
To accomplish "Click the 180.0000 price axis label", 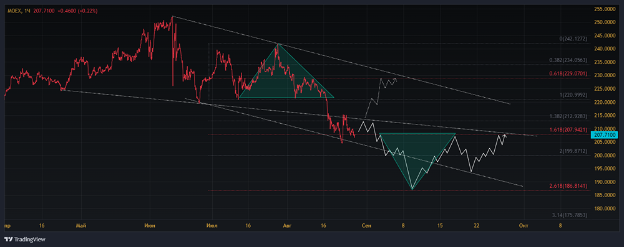I will (x=605, y=208).
